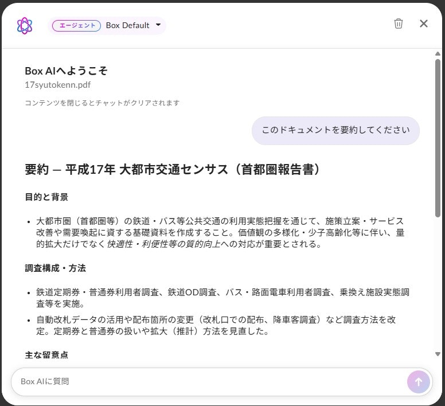Close the Box AI panel

tap(423, 24)
